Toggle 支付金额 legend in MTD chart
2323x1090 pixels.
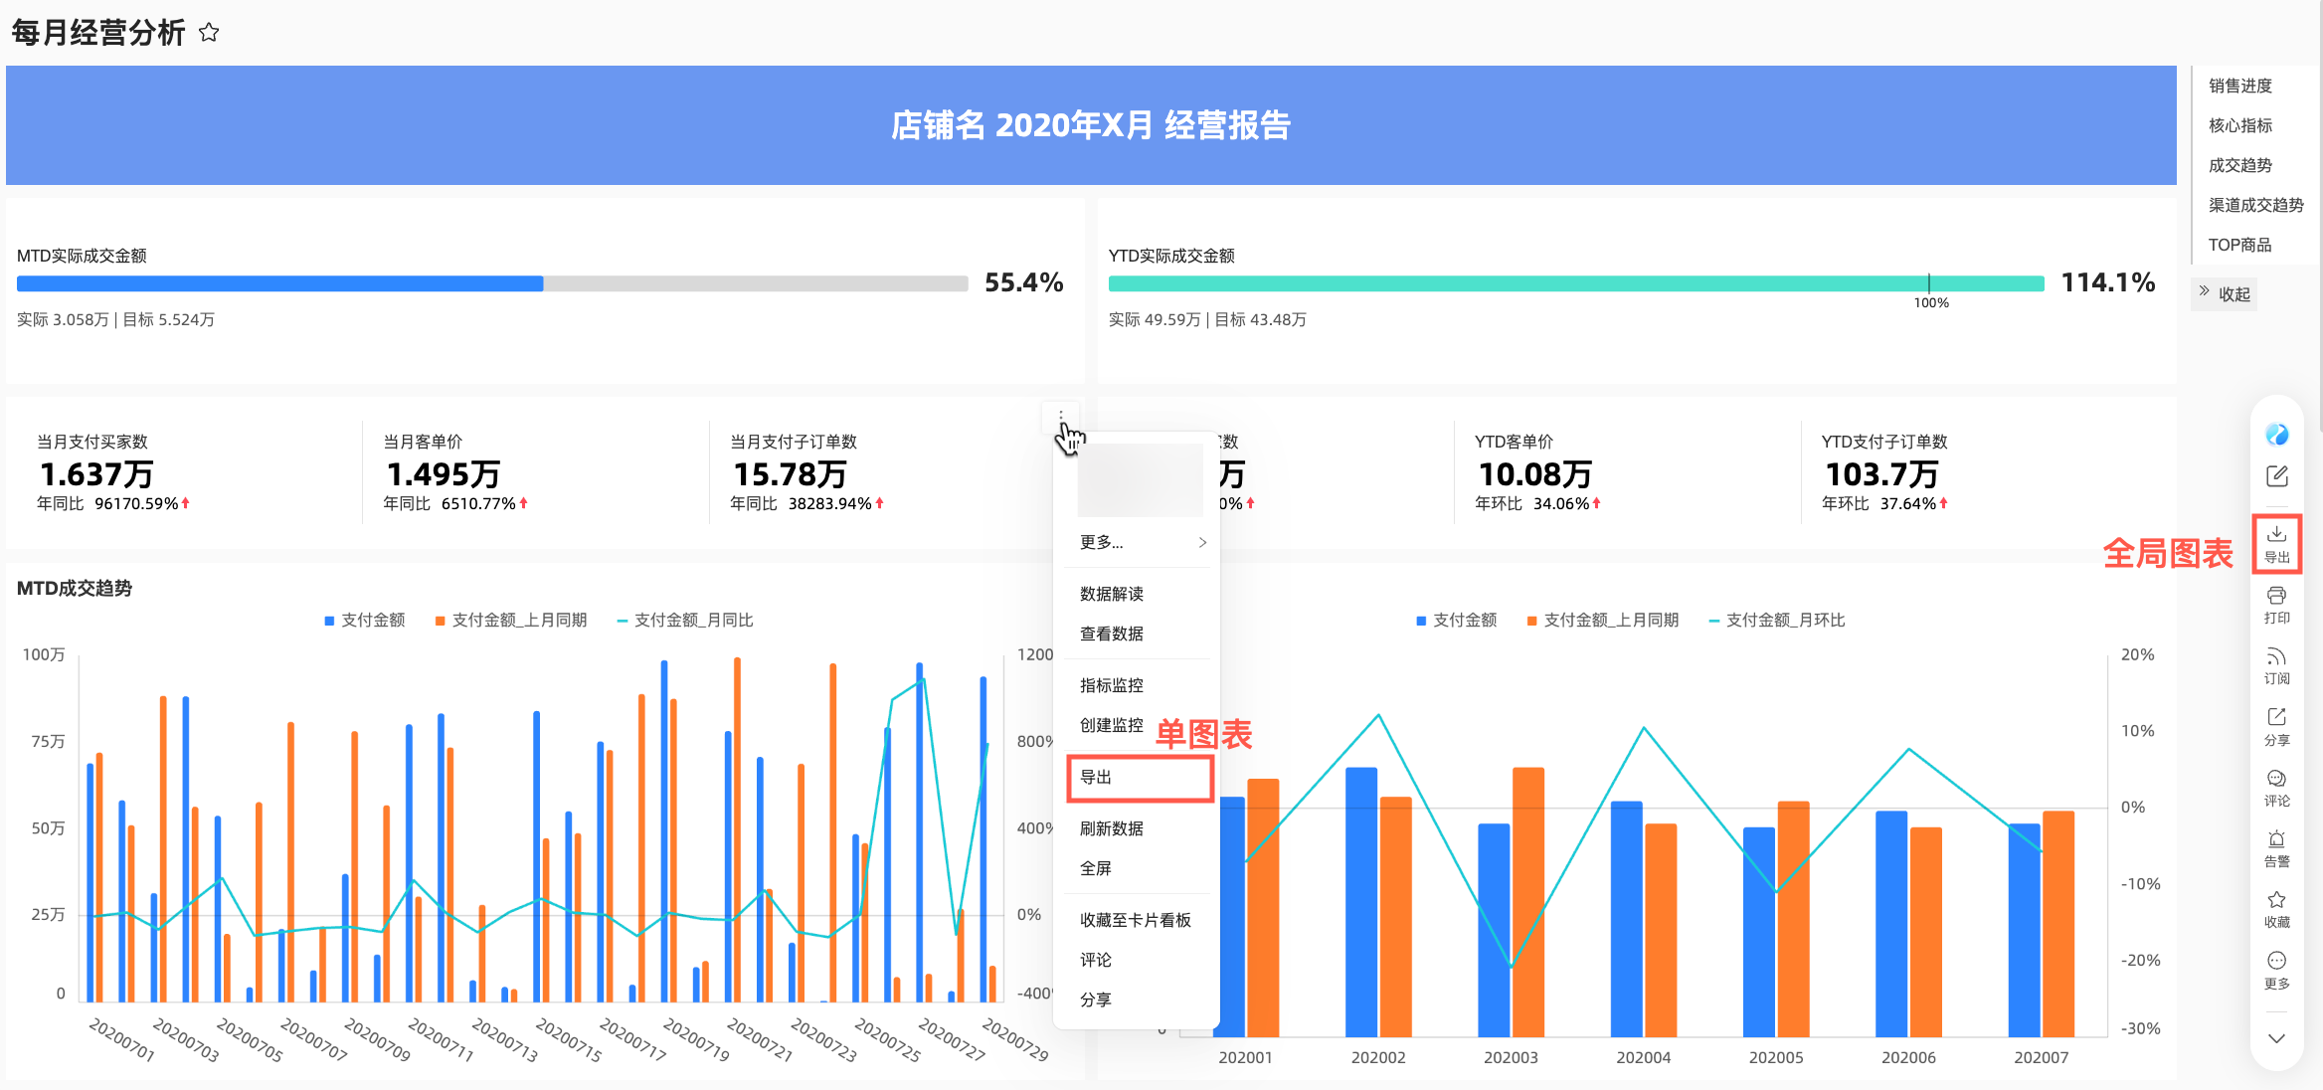(x=364, y=621)
